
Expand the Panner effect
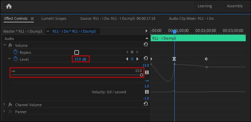point(4,111)
